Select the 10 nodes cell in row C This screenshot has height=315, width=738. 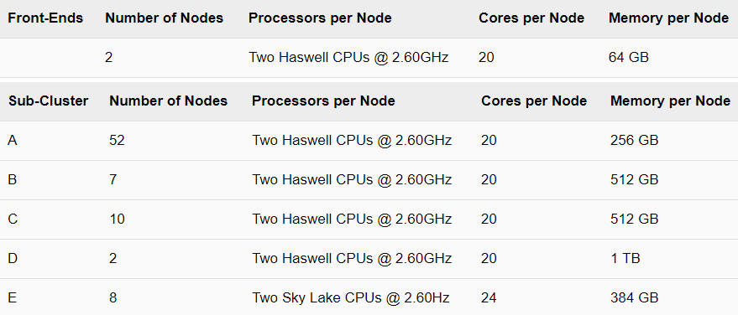point(117,219)
